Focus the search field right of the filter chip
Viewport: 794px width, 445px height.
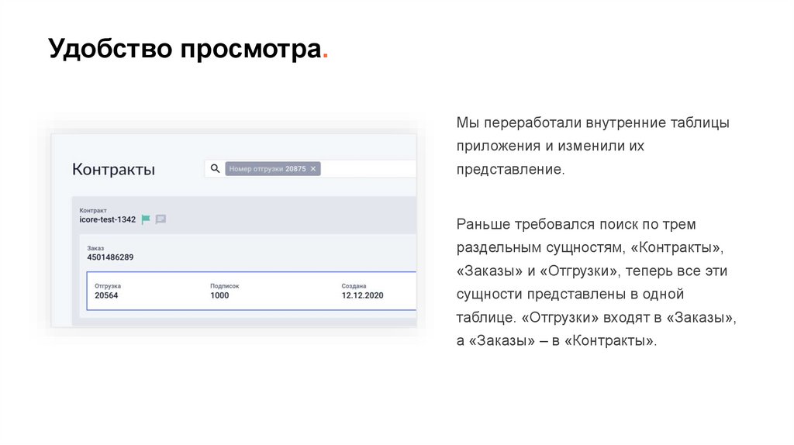(368, 168)
